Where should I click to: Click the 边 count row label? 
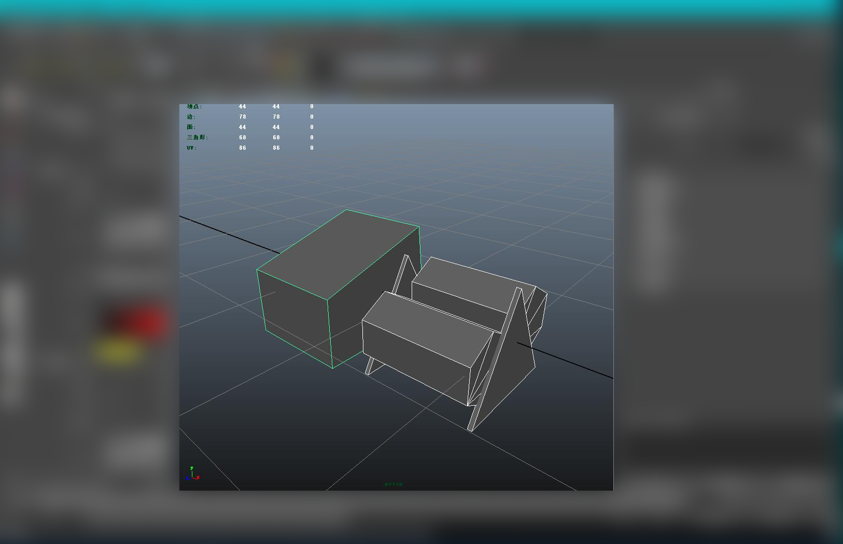(x=191, y=117)
